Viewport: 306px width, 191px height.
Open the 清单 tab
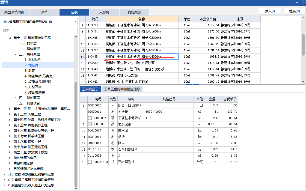pos(44,12)
